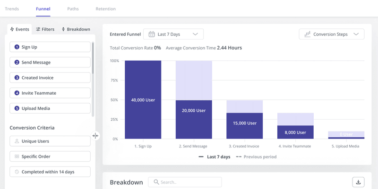
Task: Click the clock icon in Completed within 14 days
Action: pos(17,172)
